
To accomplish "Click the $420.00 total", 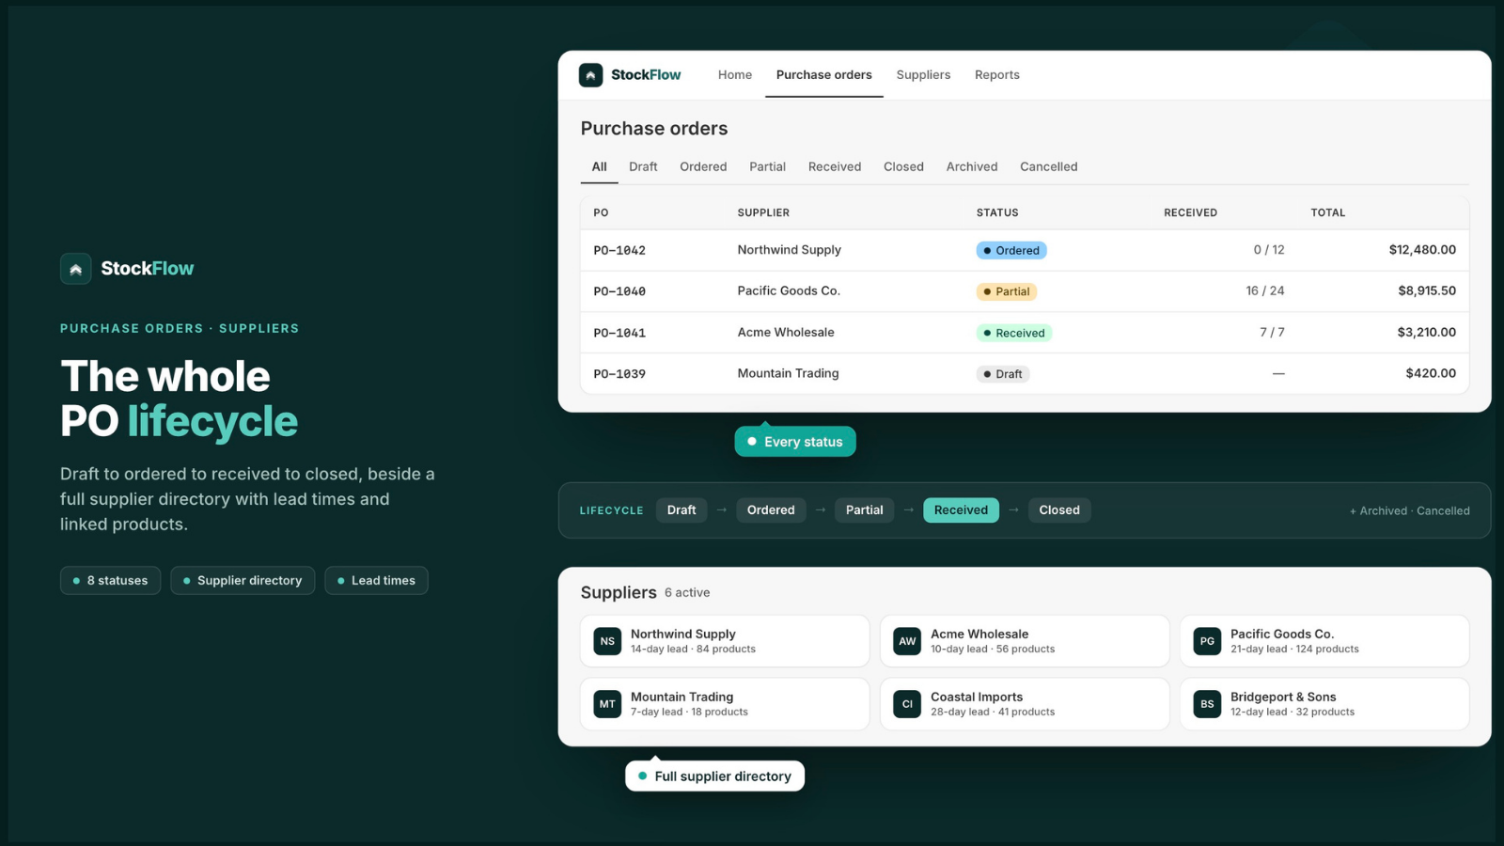I will click(1431, 374).
